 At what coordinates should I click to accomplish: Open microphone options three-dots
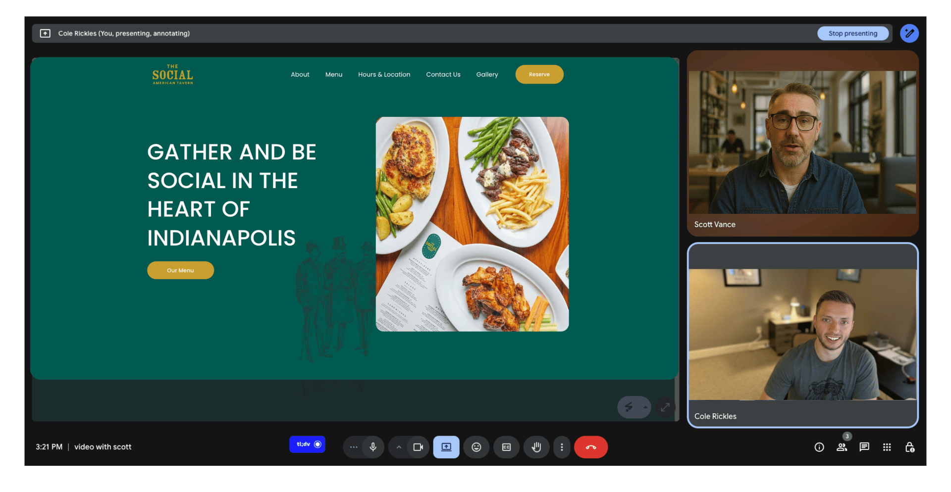tap(354, 447)
